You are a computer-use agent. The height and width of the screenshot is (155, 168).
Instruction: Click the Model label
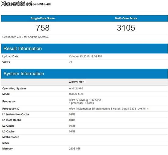coord(6,94)
